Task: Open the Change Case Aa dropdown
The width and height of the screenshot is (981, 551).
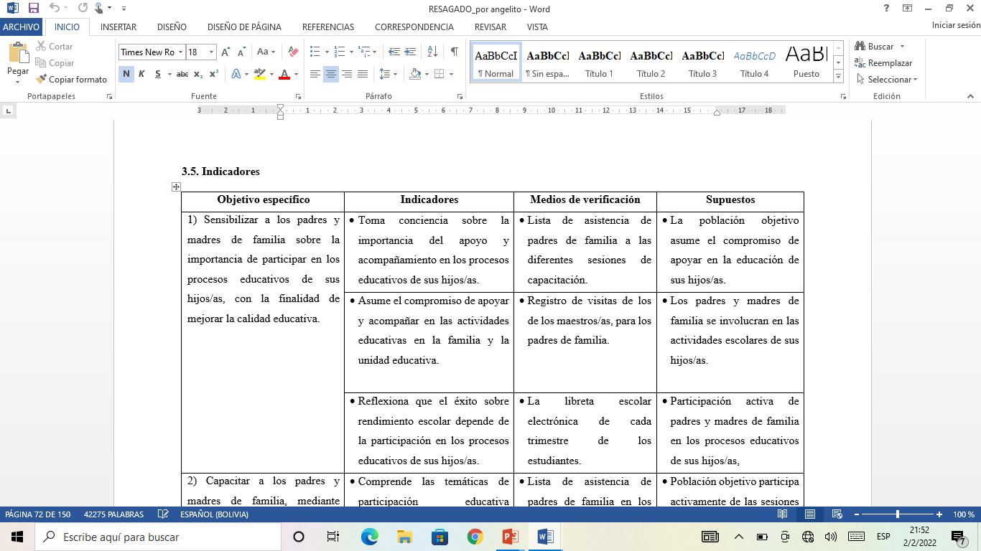Action: point(266,52)
